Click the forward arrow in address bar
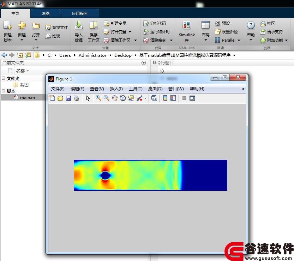This screenshot has width=294, height=261. pyautogui.click(x=12, y=55)
